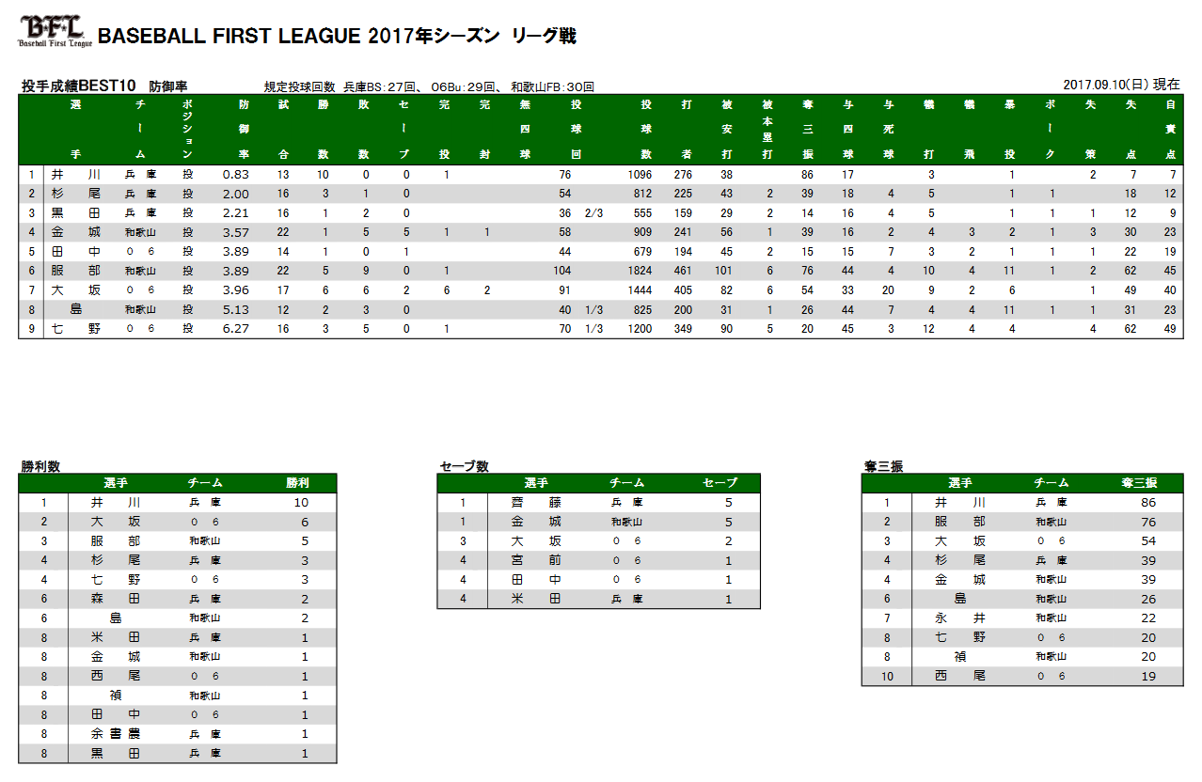
Task: Select 余書農 in the wins table
Action: tap(116, 734)
